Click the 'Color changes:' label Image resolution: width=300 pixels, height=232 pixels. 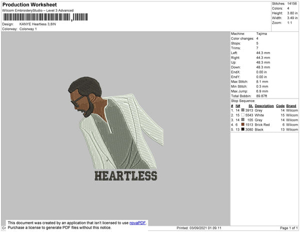(x=242, y=38)
